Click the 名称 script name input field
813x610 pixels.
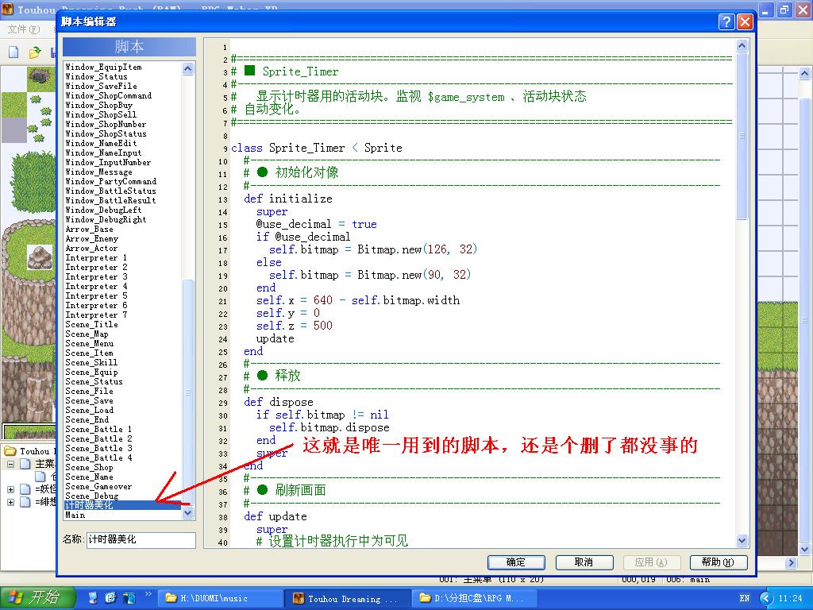141,539
